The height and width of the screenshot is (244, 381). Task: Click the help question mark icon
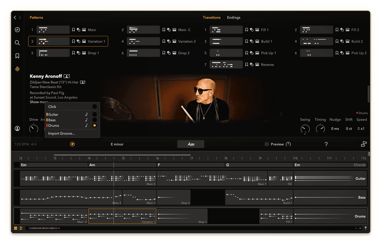pyautogui.click(x=326, y=144)
